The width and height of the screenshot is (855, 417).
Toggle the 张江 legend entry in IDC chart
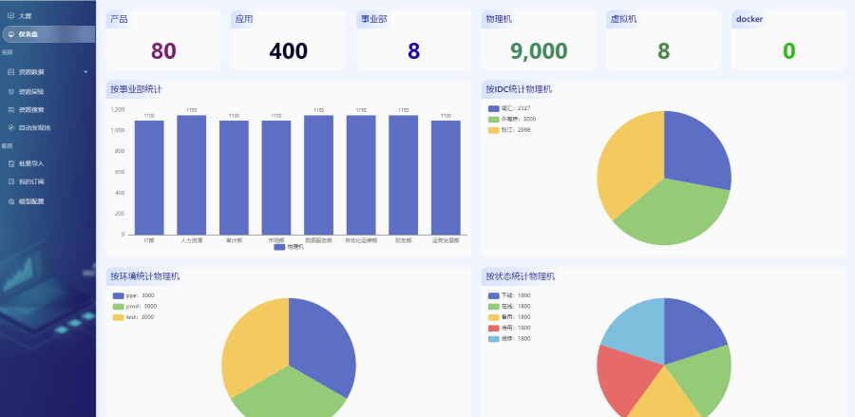pyautogui.click(x=493, y=130)
